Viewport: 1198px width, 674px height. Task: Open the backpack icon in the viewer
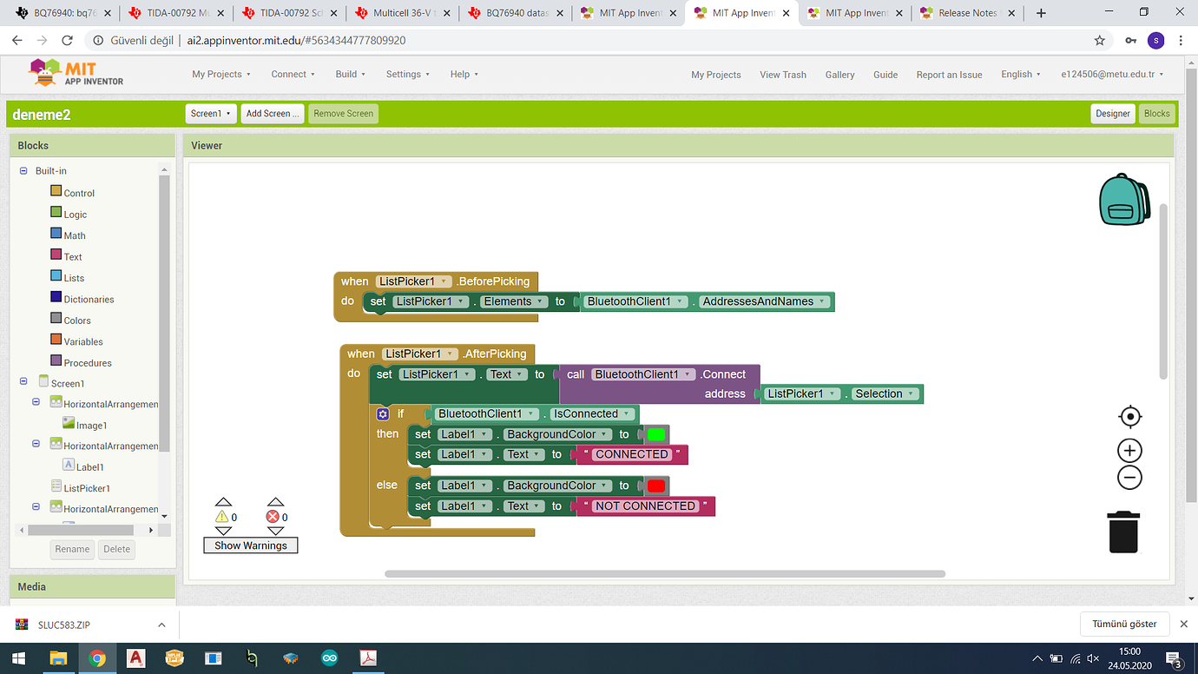[x=1124, y=200]
